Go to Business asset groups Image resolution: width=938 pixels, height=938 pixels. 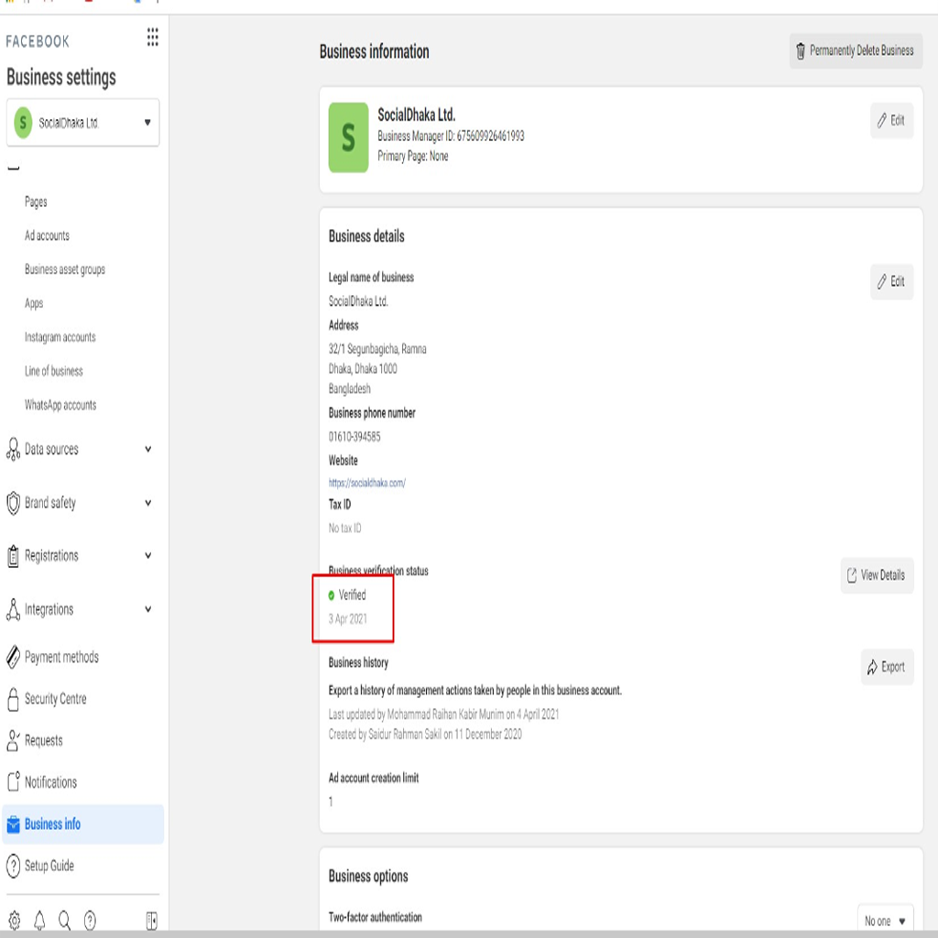pos(65,270)
